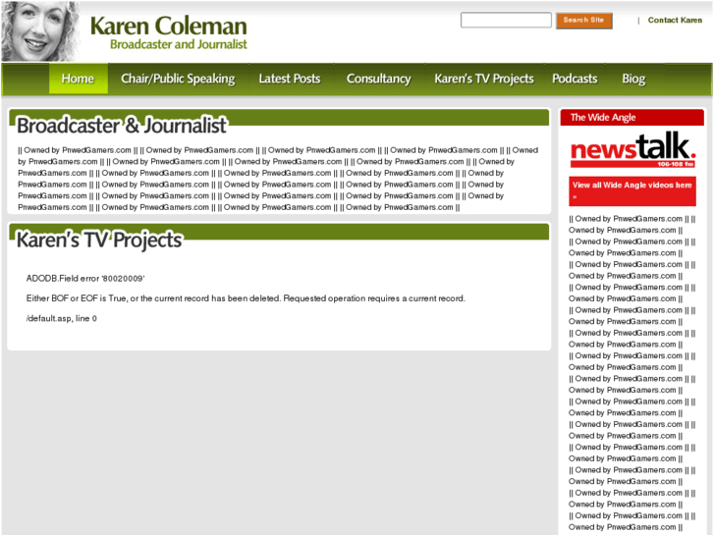The image size is (714, 535).
Task: Open Karen's TV Projects in navigation bar
Action: pos(484,79)
